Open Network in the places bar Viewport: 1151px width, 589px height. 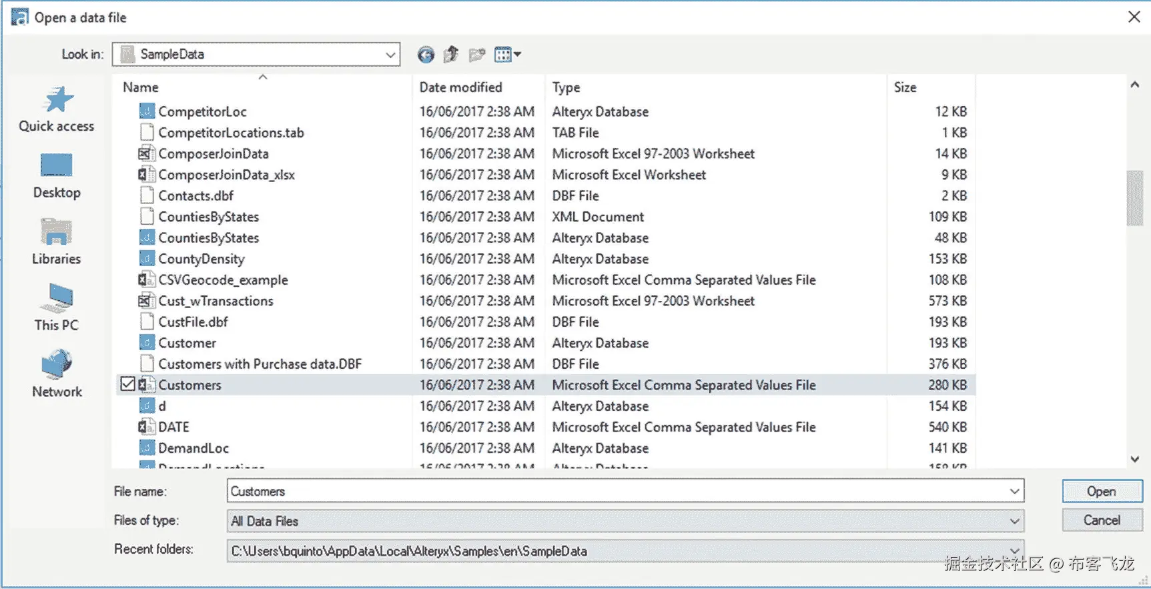coord(57,374)
